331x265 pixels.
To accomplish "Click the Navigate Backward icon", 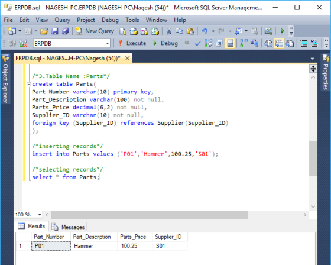I will tap(239, 31).
